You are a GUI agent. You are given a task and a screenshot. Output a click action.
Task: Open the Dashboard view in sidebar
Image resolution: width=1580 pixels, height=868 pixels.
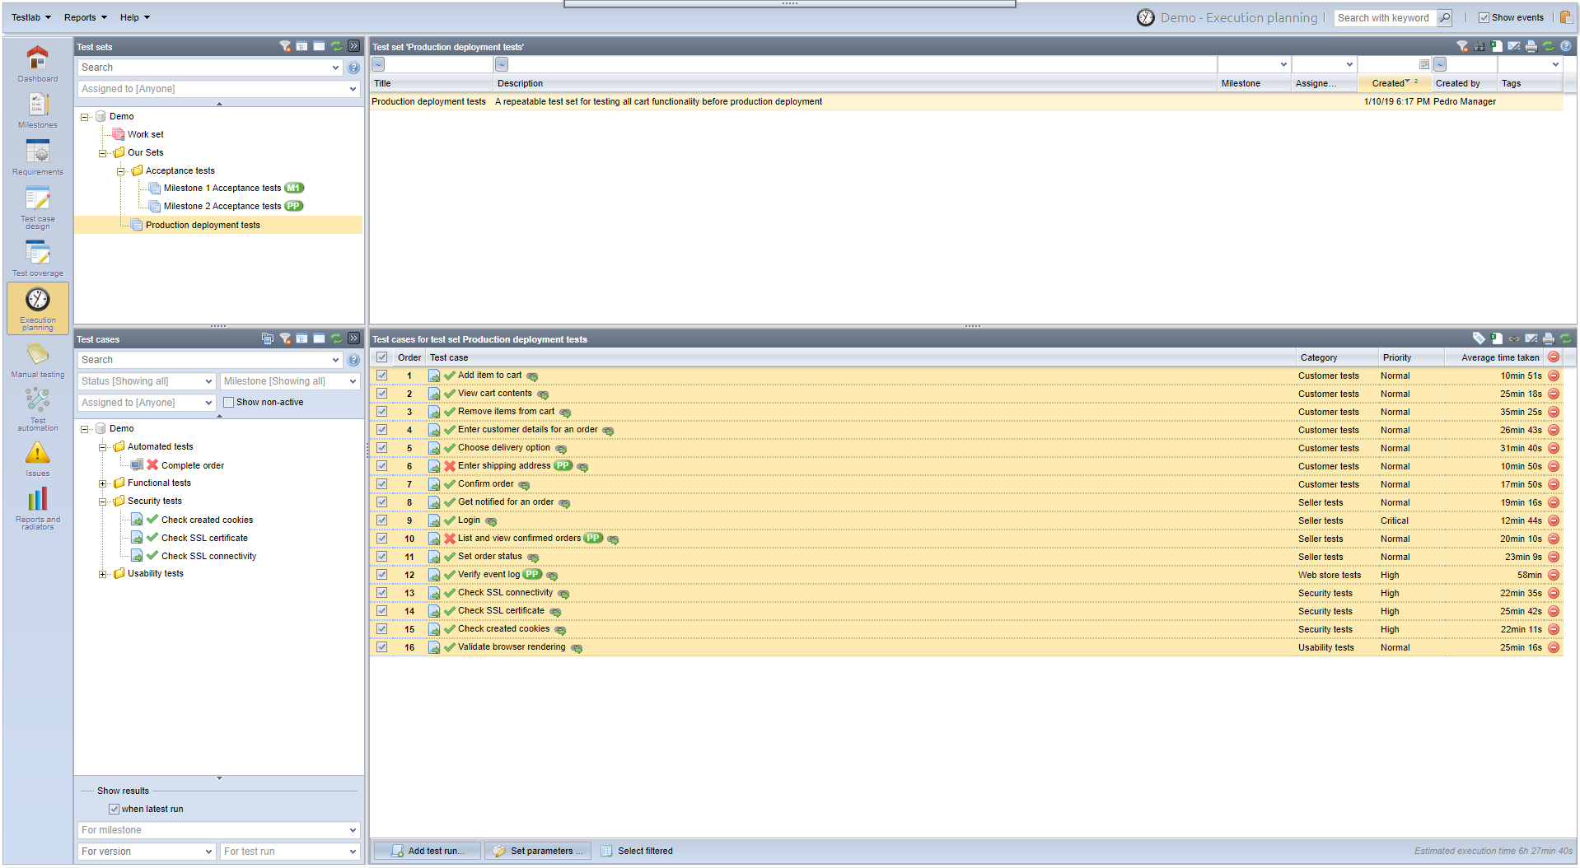tap(38, 64)
